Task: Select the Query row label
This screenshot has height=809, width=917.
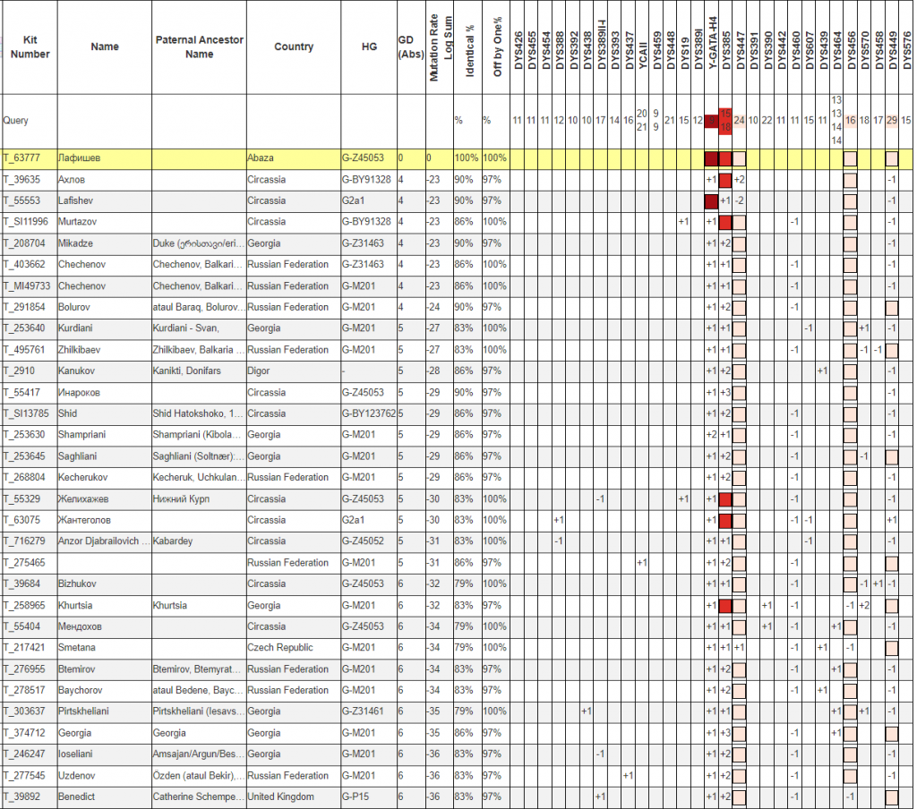Action: 16,120
